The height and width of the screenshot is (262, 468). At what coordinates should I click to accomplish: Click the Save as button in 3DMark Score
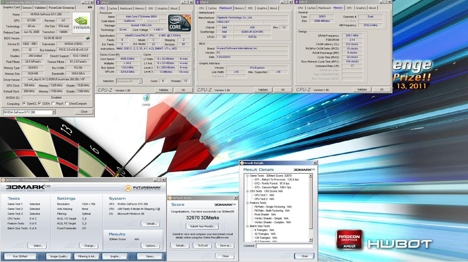coord(225,245)
